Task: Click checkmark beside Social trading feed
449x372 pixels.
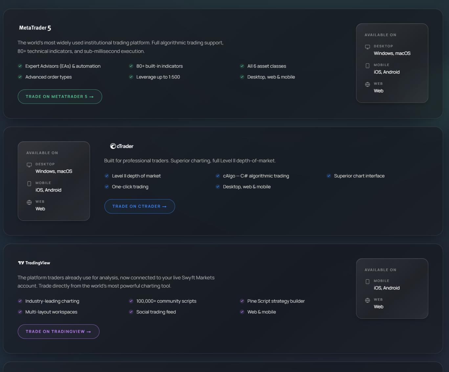Action: (x=131, y=312)
